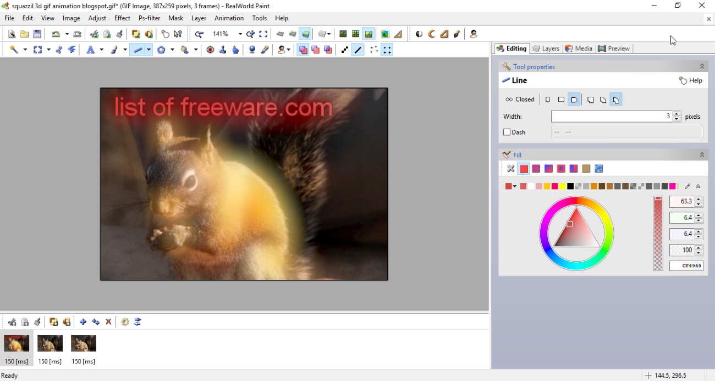The height and width of the screenshot is (381, 715).
Task: Save the image with the floppy icon
Action: click(37, 34)
